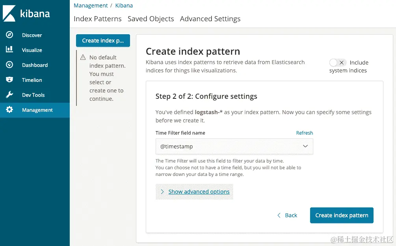Click the warning triangle icon
The height and width of the screenshot is (246, 396).
pyautogui.click(x=83, y=57)
